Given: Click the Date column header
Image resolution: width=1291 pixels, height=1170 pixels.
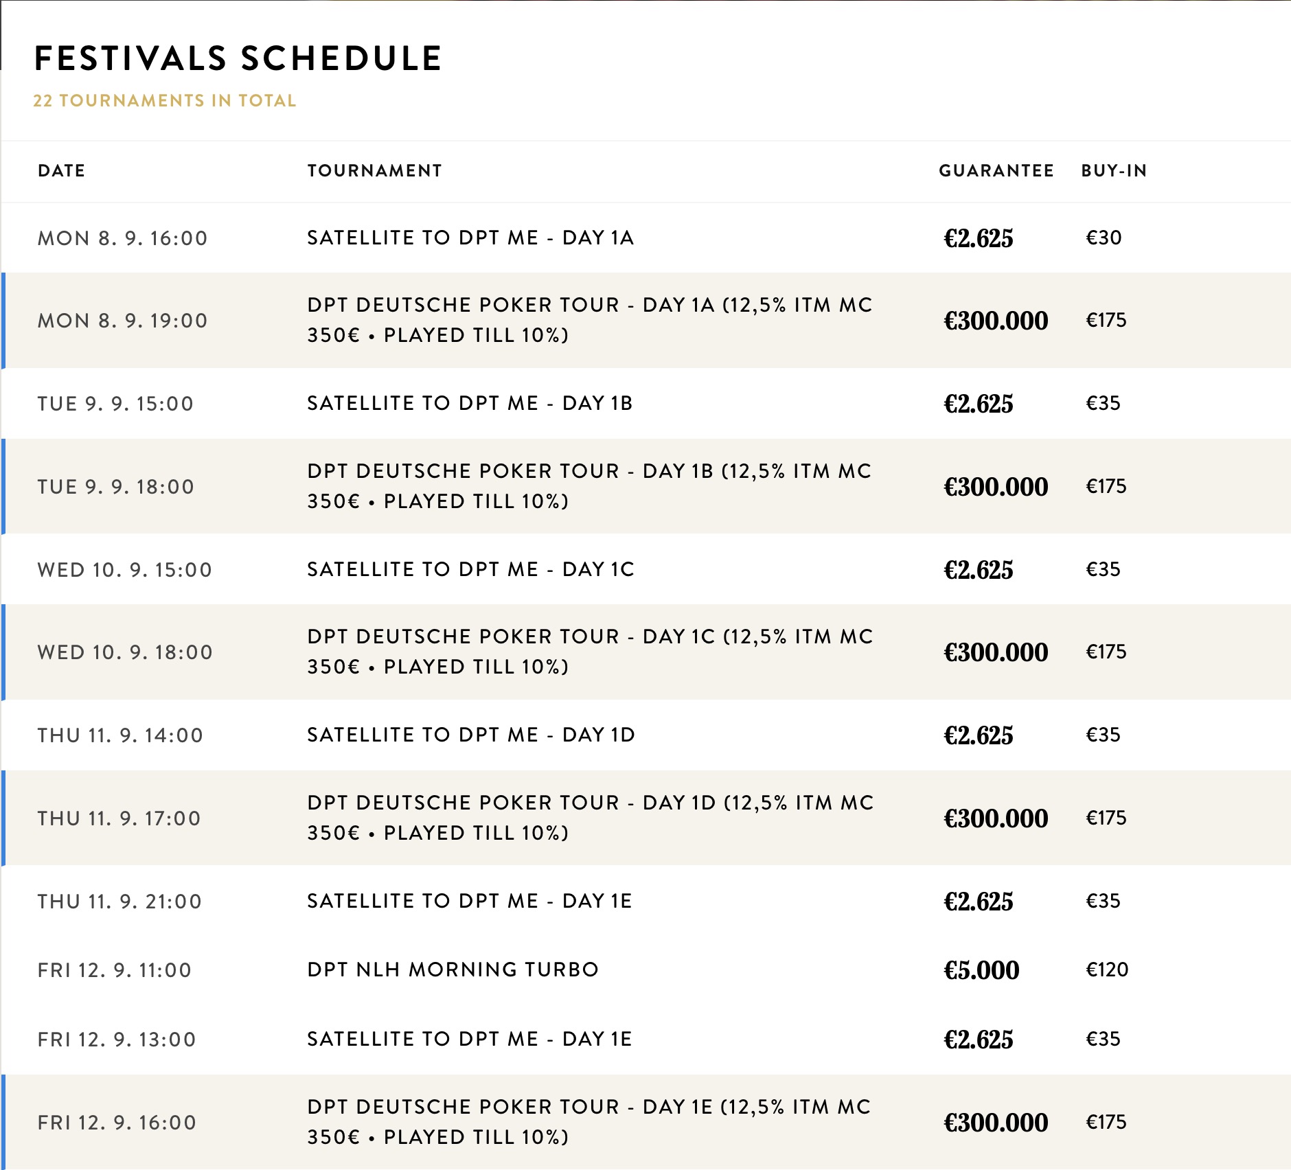Looking at the screenshot, I should 62,170.
